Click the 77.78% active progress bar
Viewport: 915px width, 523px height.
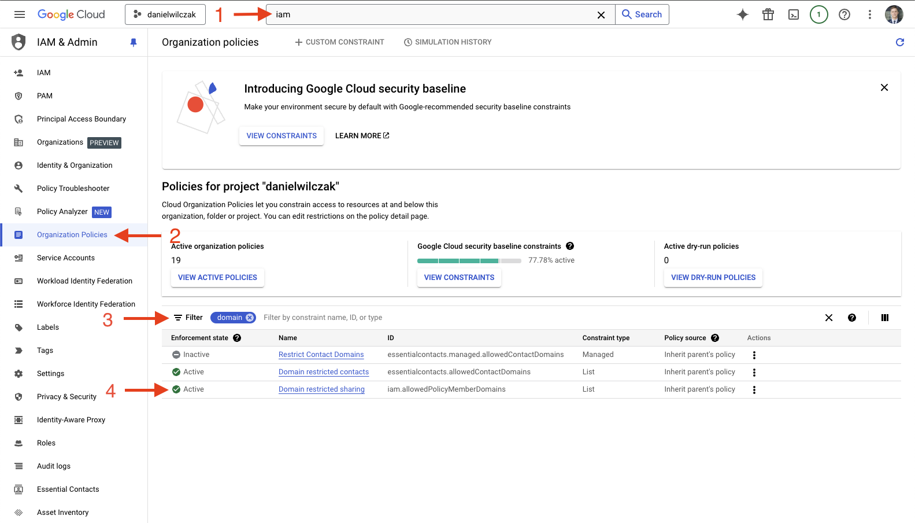pyautogui.click(x=469, y=261)
